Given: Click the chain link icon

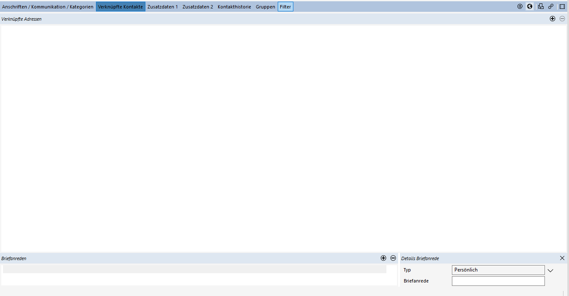Looking at the screenshot, I should [551, 7].
